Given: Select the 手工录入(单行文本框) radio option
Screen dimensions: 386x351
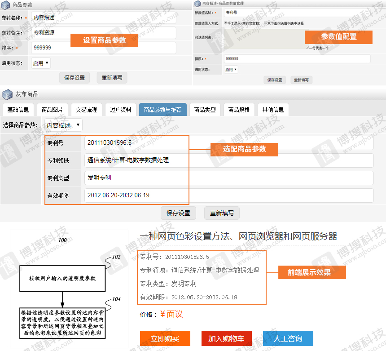Looking at the screenshot, I should coord(225,23).
